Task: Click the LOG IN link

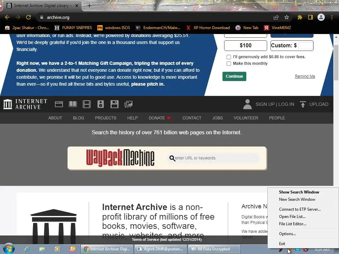Action: pyautogui.click(x=286, y=104)
